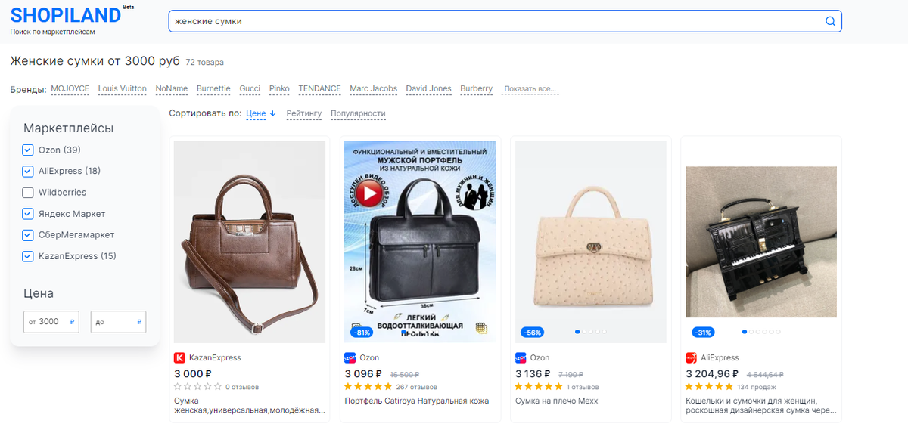The height and width of the screenshot is (427, 908).
Task: Filter by brand NoName
Action: point(172,88)
